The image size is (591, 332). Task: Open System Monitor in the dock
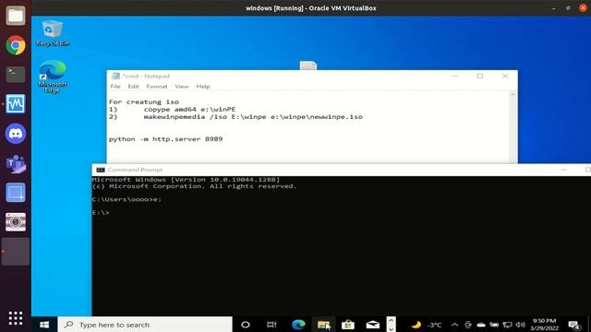[x=16, y=103]
